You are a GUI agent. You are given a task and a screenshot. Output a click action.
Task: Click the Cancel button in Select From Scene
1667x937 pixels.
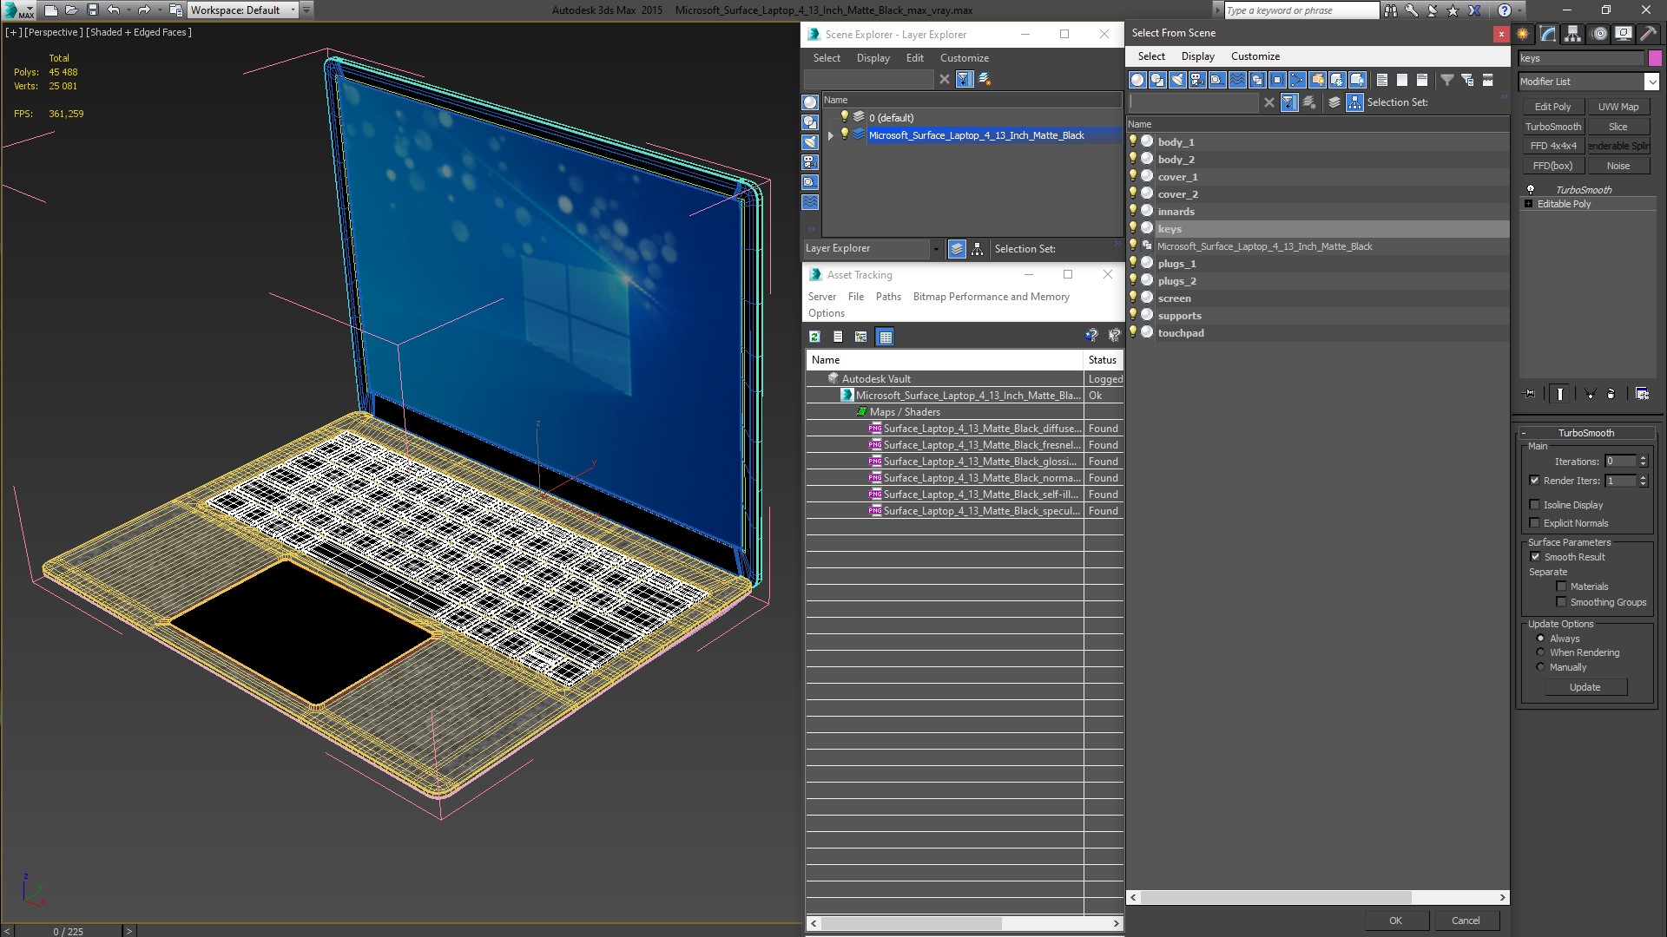(1466, 921)
